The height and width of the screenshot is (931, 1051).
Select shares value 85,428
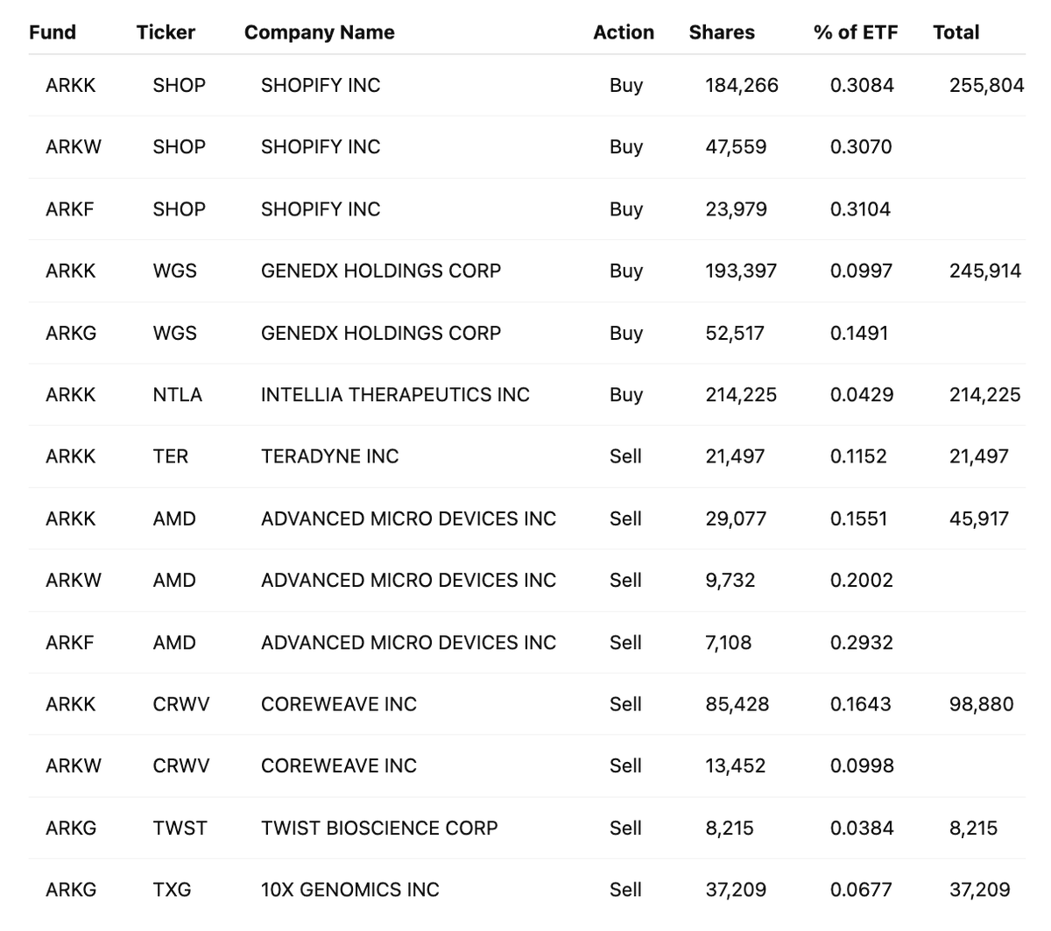click(x=737, y=704)
